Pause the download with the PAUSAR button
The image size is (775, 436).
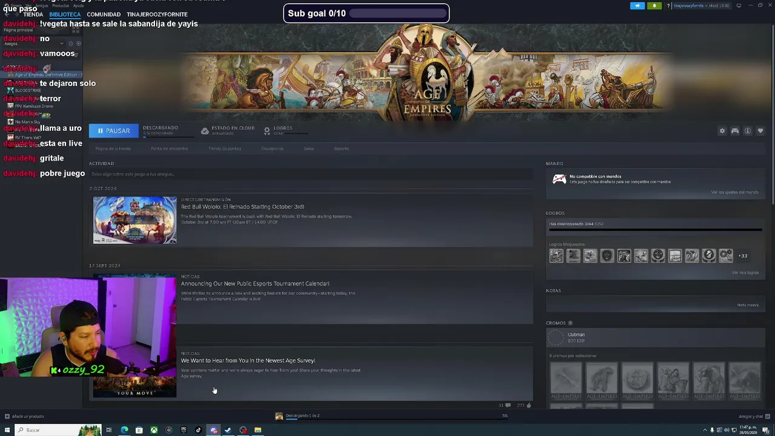tap(114, 131)
